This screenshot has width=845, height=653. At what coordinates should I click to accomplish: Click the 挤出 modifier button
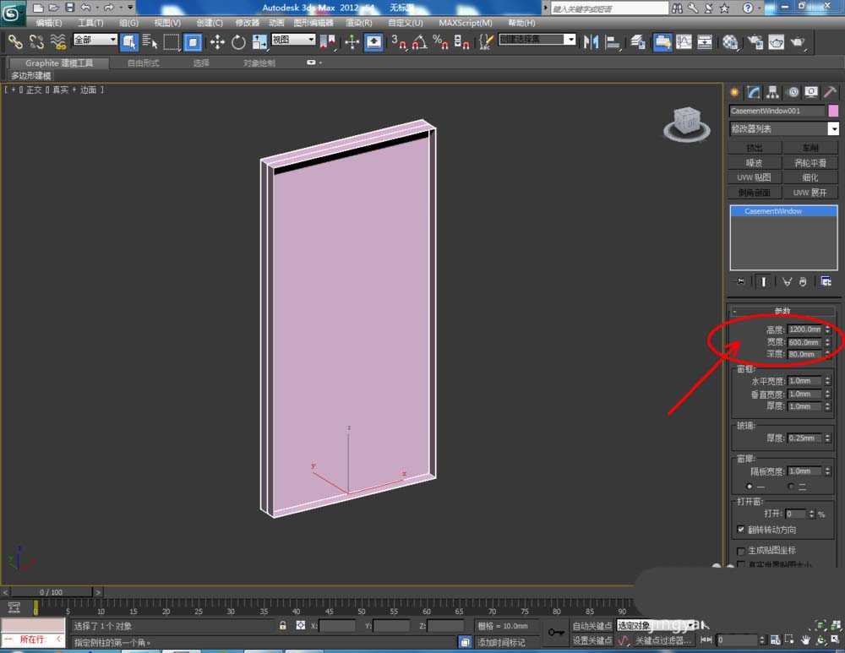coord(754,148)
